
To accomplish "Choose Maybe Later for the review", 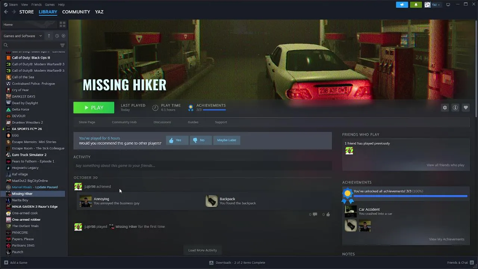I will pos(227,140).
